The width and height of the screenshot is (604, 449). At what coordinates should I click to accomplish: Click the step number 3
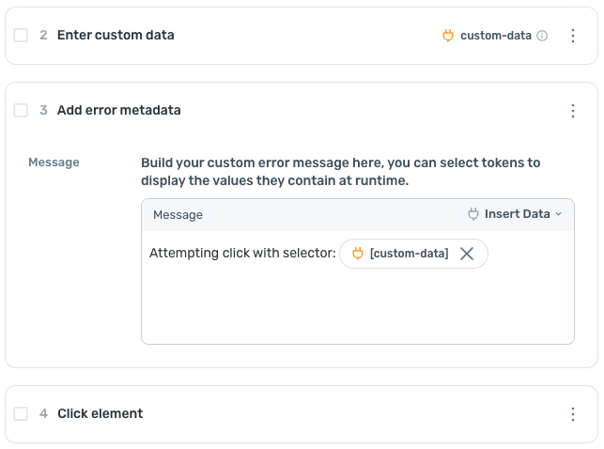point(43,110)
